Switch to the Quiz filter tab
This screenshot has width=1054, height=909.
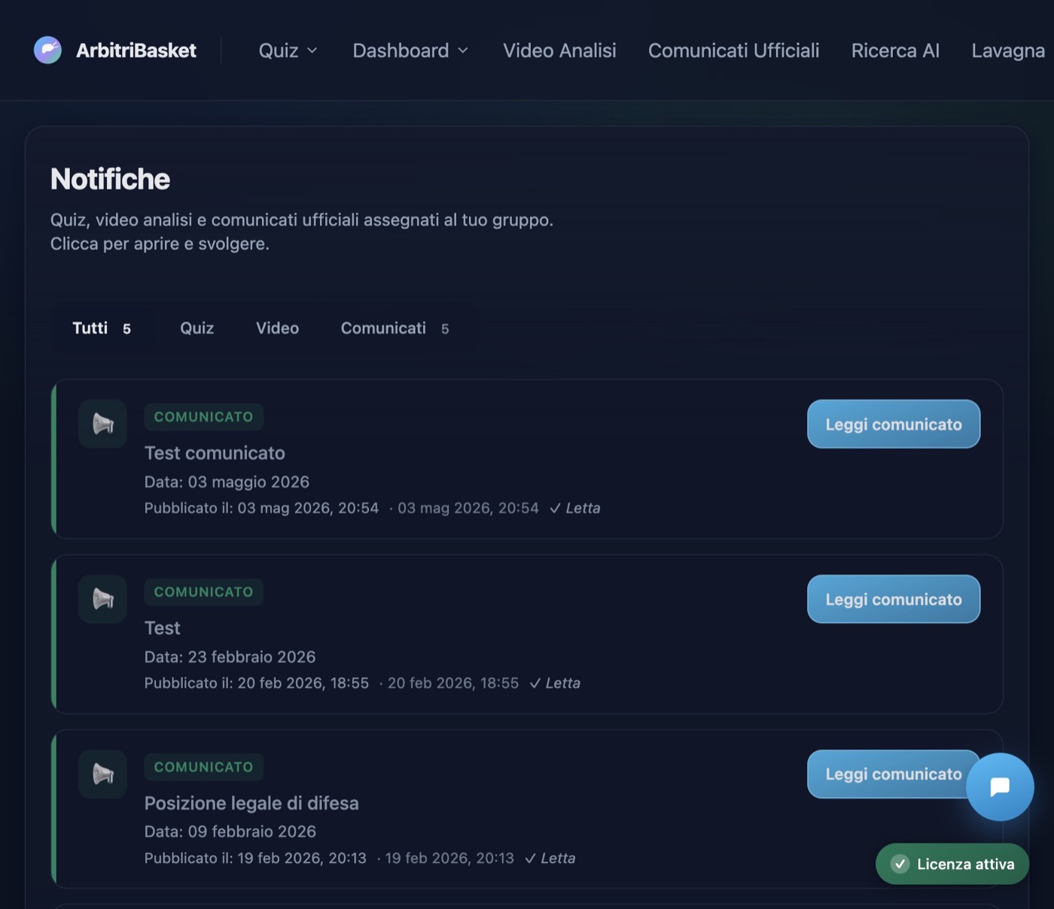pyautogui.click(x=197, y=328)
